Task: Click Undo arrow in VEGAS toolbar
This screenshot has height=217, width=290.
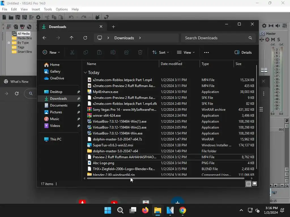Action: [x=71, y=17]
